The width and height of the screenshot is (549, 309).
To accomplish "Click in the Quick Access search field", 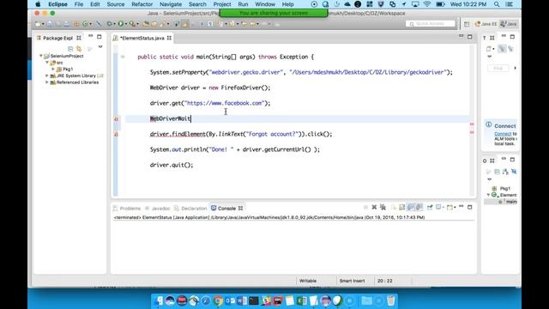I will click(431, 24).
